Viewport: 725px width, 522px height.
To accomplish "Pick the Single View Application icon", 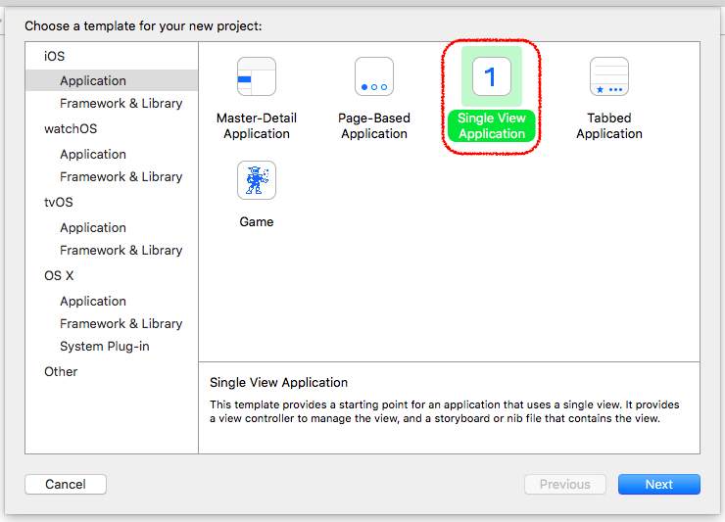I will click(492, 76).
